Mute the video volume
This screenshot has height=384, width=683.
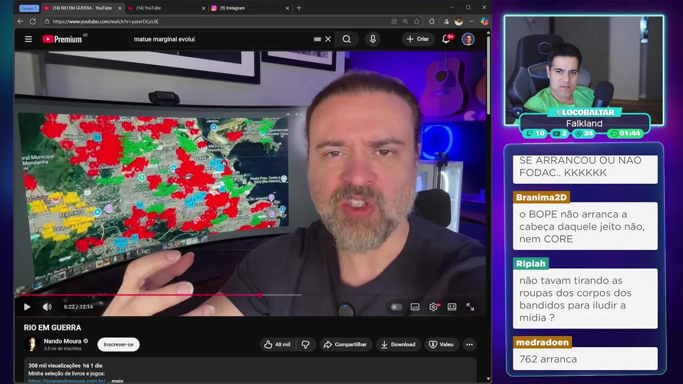(x=47, y=307)
